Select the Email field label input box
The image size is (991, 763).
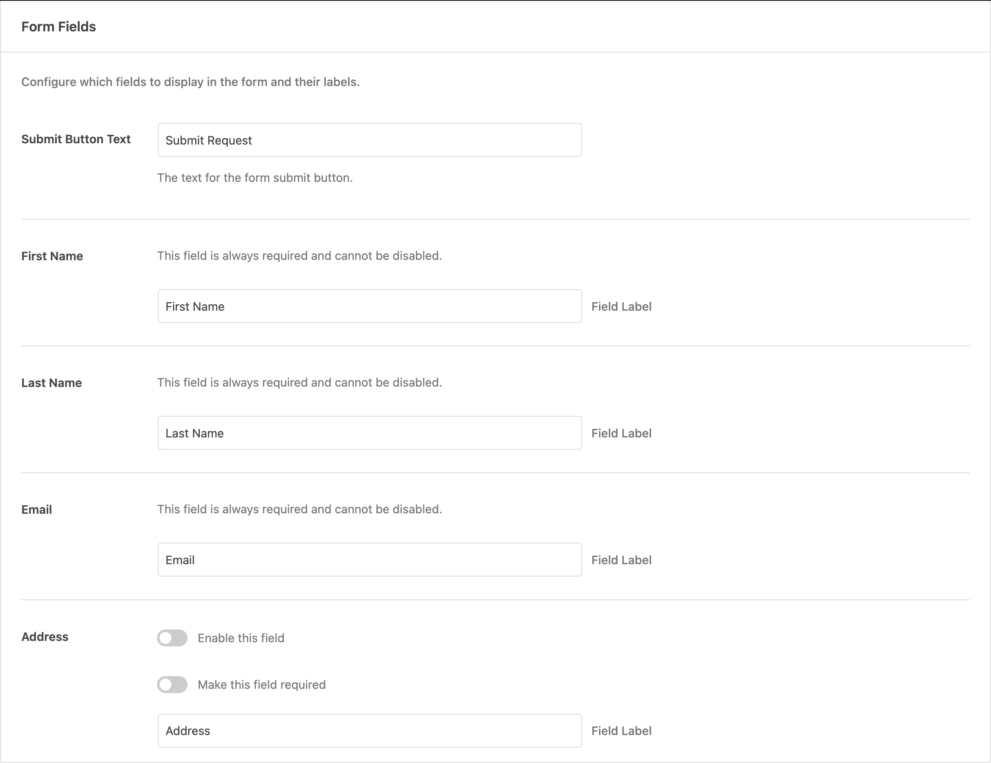point(369,560)
